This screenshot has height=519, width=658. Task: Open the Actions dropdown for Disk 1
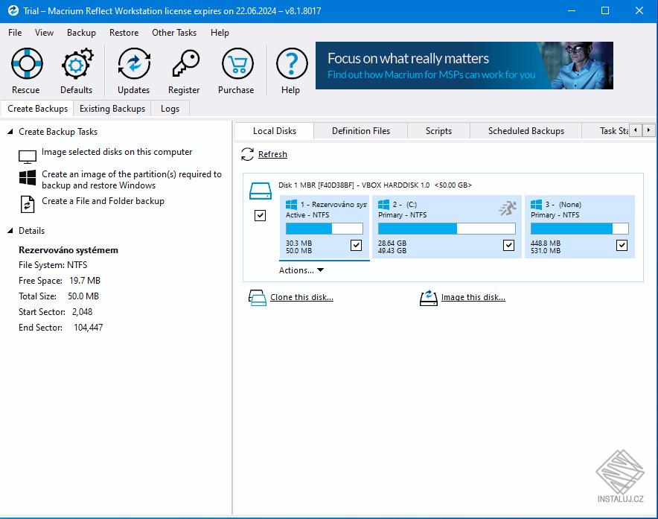pyautogui.click(x=301, y=270)
